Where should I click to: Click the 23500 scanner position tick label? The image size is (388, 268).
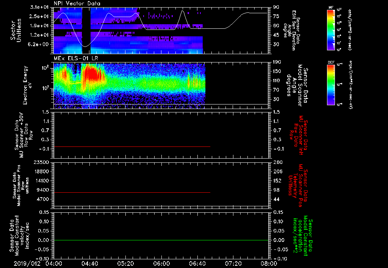(x=41, y=162)
